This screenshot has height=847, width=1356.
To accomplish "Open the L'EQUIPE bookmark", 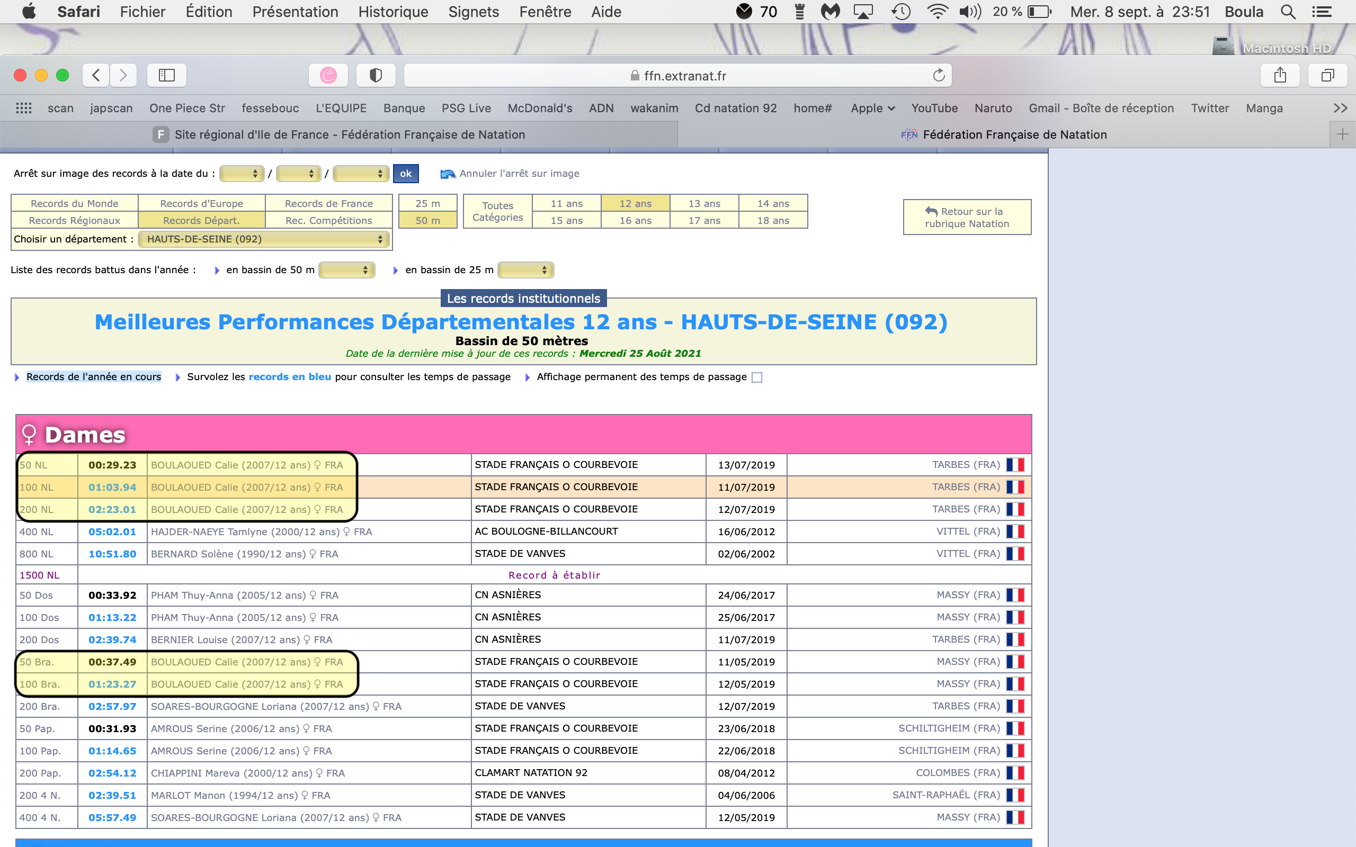I will pos(341,108).
